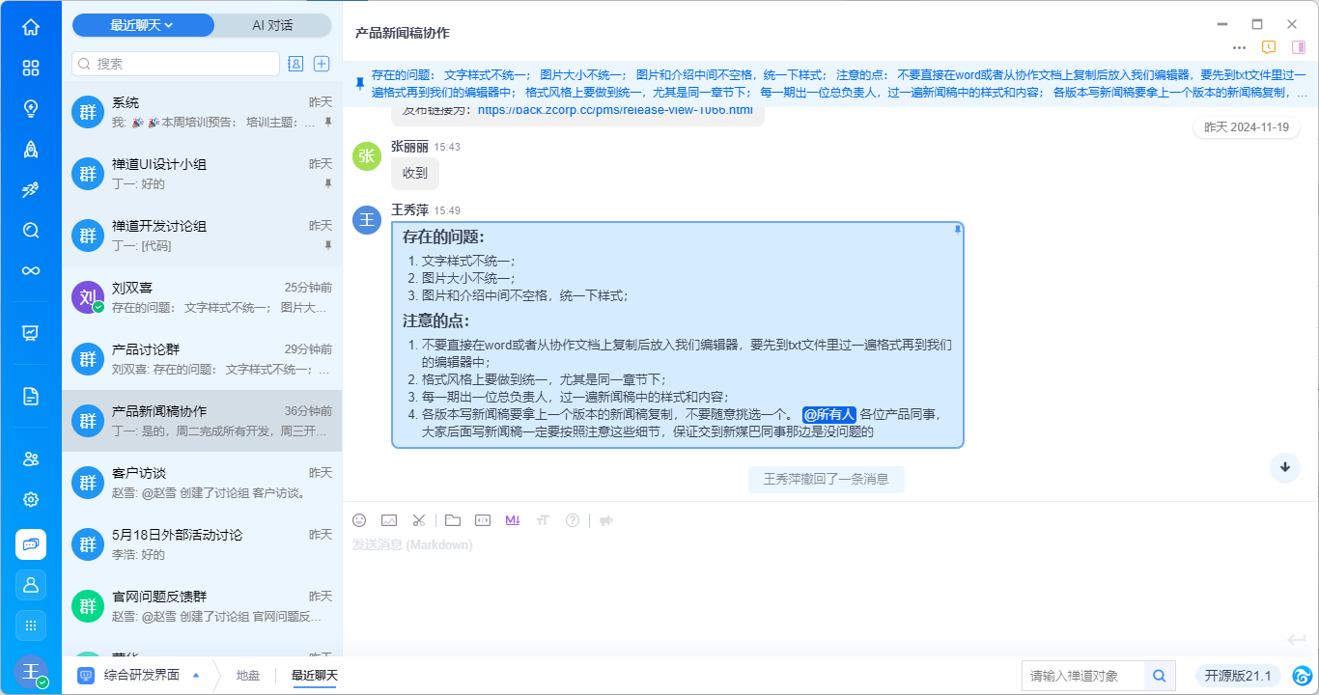
Task: Open the orange clock icon in chat header
Action: coord(1269,47)
